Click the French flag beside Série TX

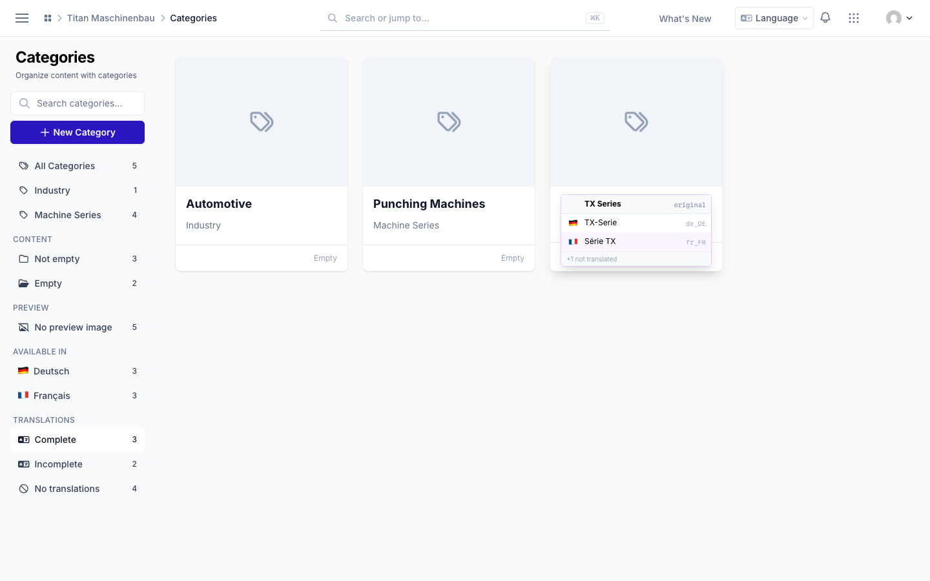573,241
